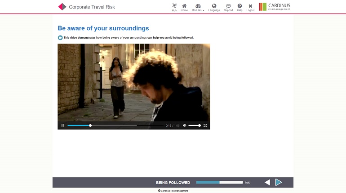Image resolution: width=346 pixels, height=193 pixels.
Task: Go to the previous page arrow
Action: [x=267, y=182]
